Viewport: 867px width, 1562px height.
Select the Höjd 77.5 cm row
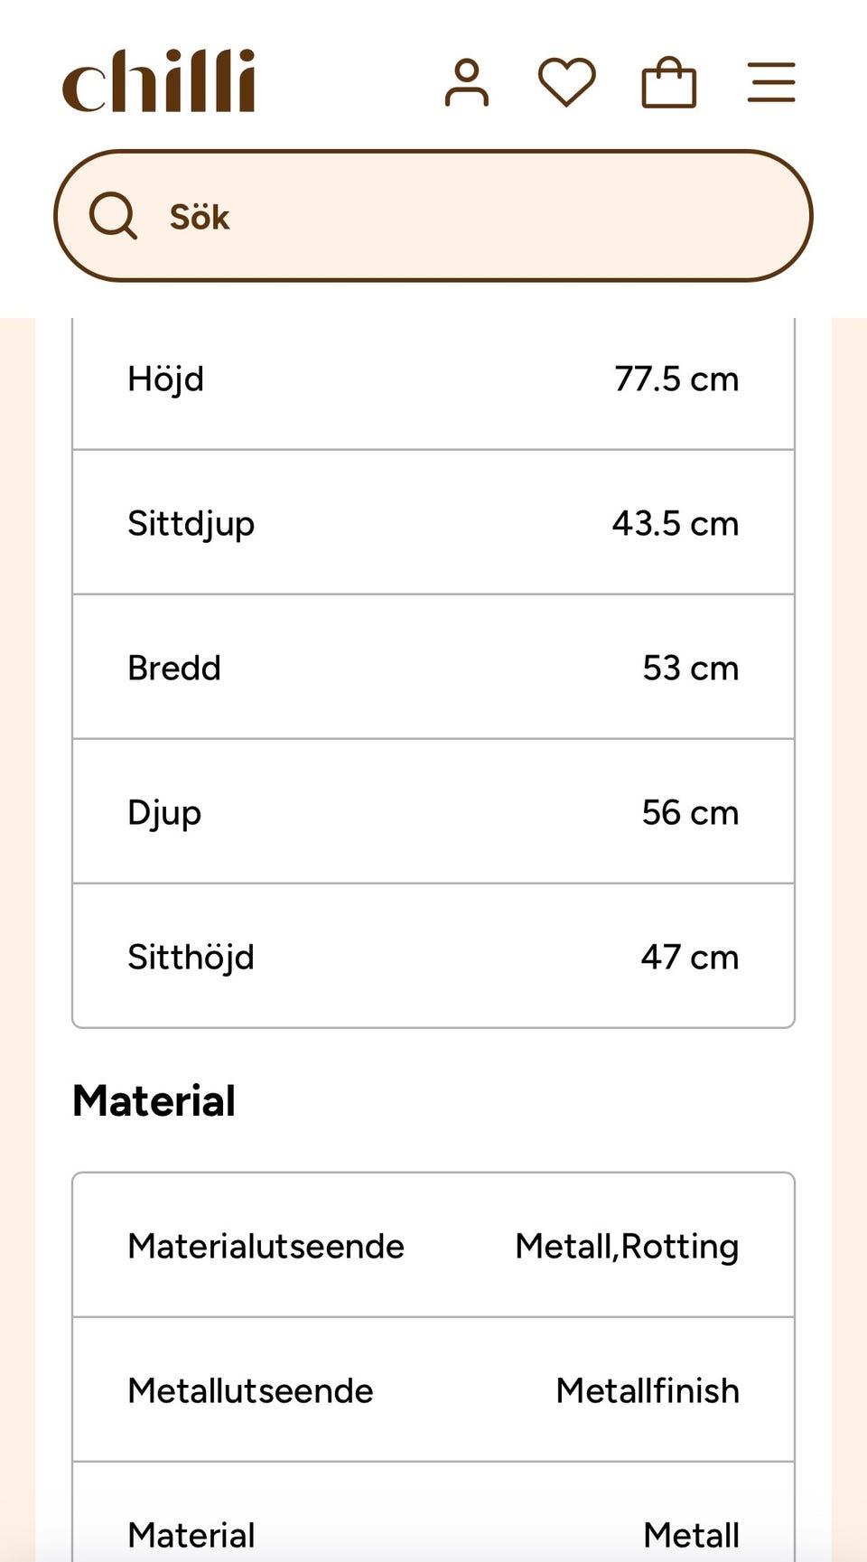pos(433,379)
